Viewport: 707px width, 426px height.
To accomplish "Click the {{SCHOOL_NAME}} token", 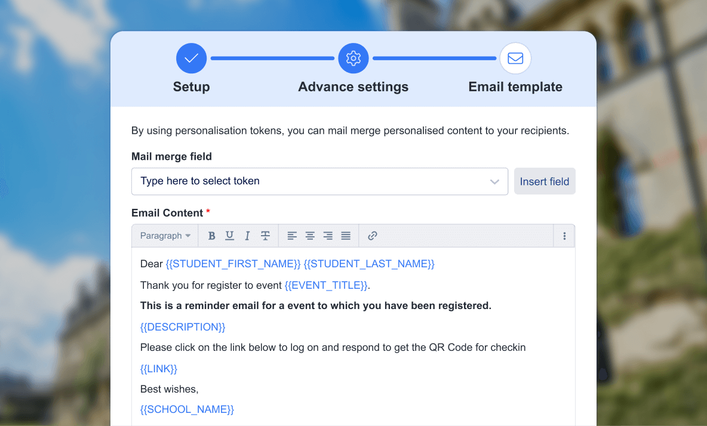I will click(x=187, y=409).
